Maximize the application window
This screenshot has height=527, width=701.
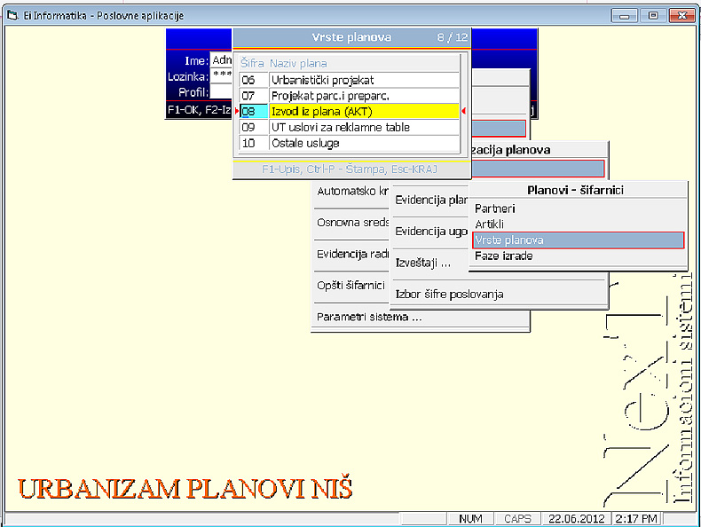pyautogui.click(x=654, y=15)
